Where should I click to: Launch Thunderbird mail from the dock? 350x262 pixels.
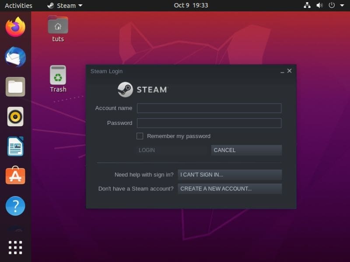pos(15,57)
